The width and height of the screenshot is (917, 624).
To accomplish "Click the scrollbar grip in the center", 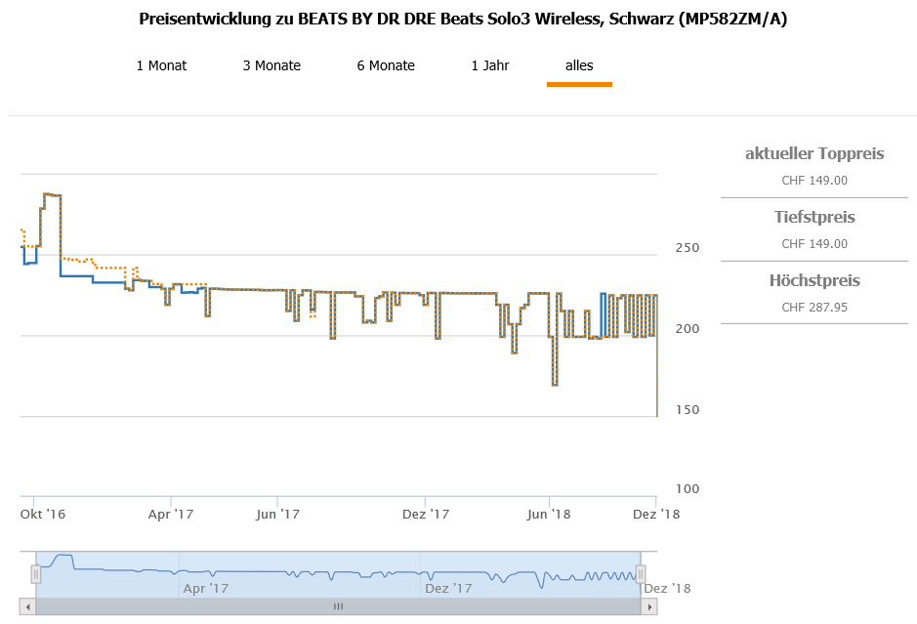I will point(338,606).
